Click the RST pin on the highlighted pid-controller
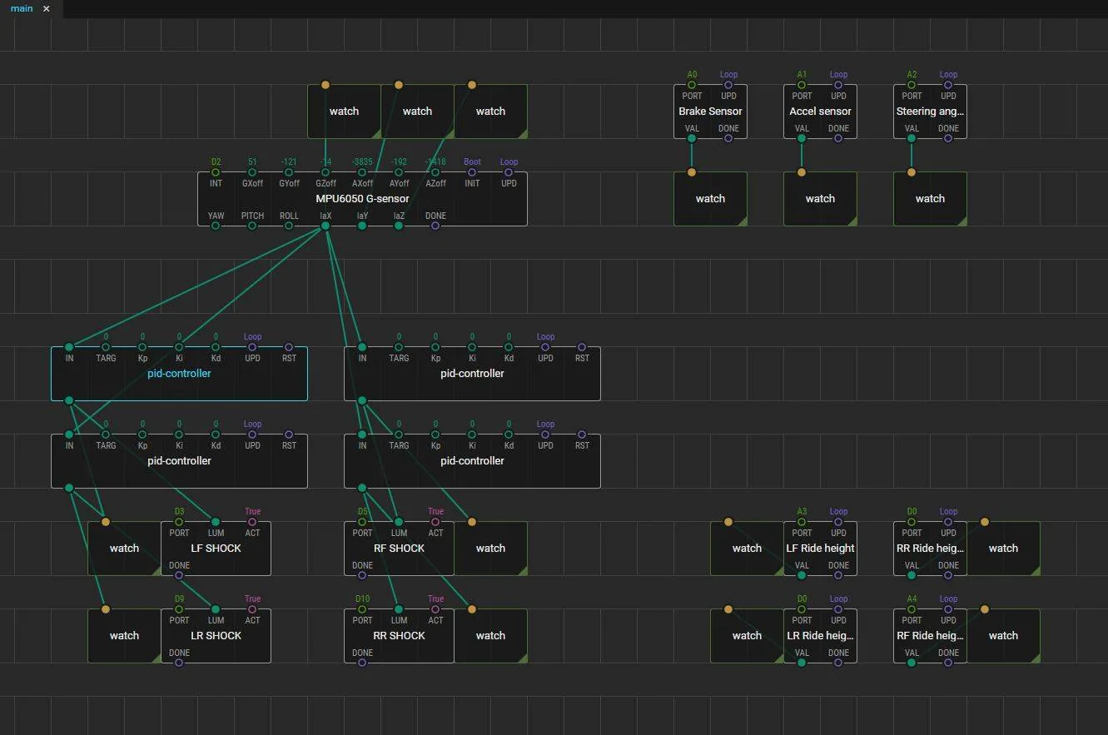The image size is (1108, 735). click(289, 347)
